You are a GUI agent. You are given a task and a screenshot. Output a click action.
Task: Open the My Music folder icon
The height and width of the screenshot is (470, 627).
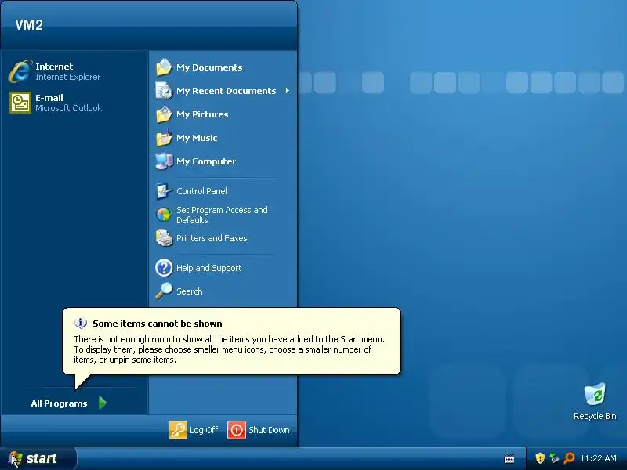pyautogui.click(x=164, y=138)
